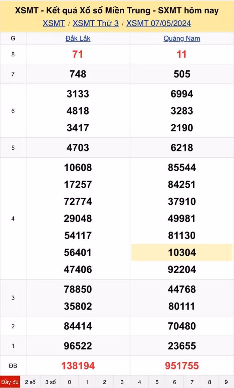
Task: Switch to the 2 số tab
Action: click(30, 382)
